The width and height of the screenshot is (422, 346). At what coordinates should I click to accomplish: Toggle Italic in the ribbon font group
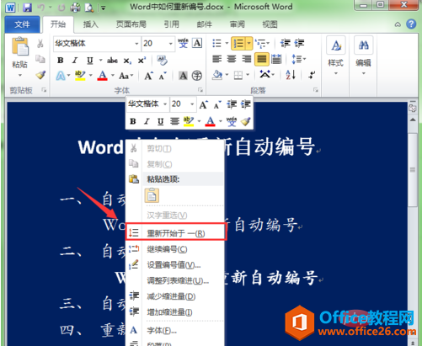pyautogui.click(x=75, y=61)
